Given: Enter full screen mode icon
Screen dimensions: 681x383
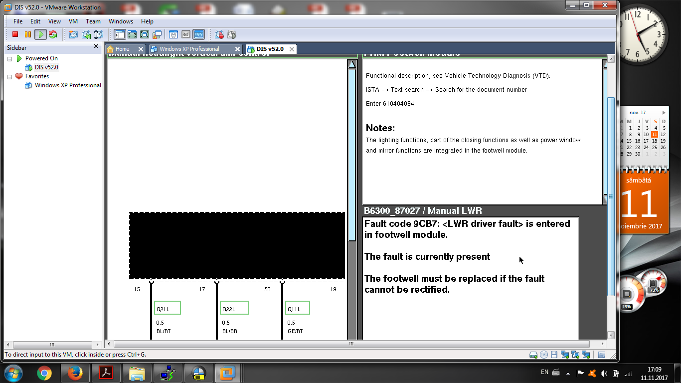Looking at the screenshot, I should tap(145, 34).
